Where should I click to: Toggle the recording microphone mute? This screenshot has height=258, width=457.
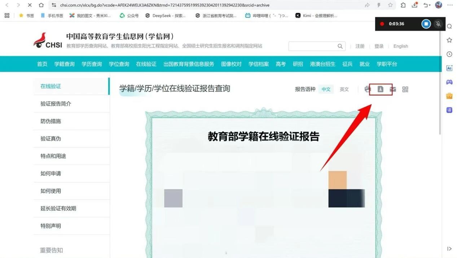438,24
